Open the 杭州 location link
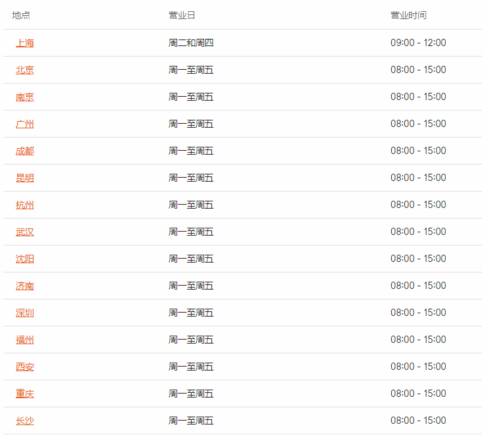 pos(24,205)
